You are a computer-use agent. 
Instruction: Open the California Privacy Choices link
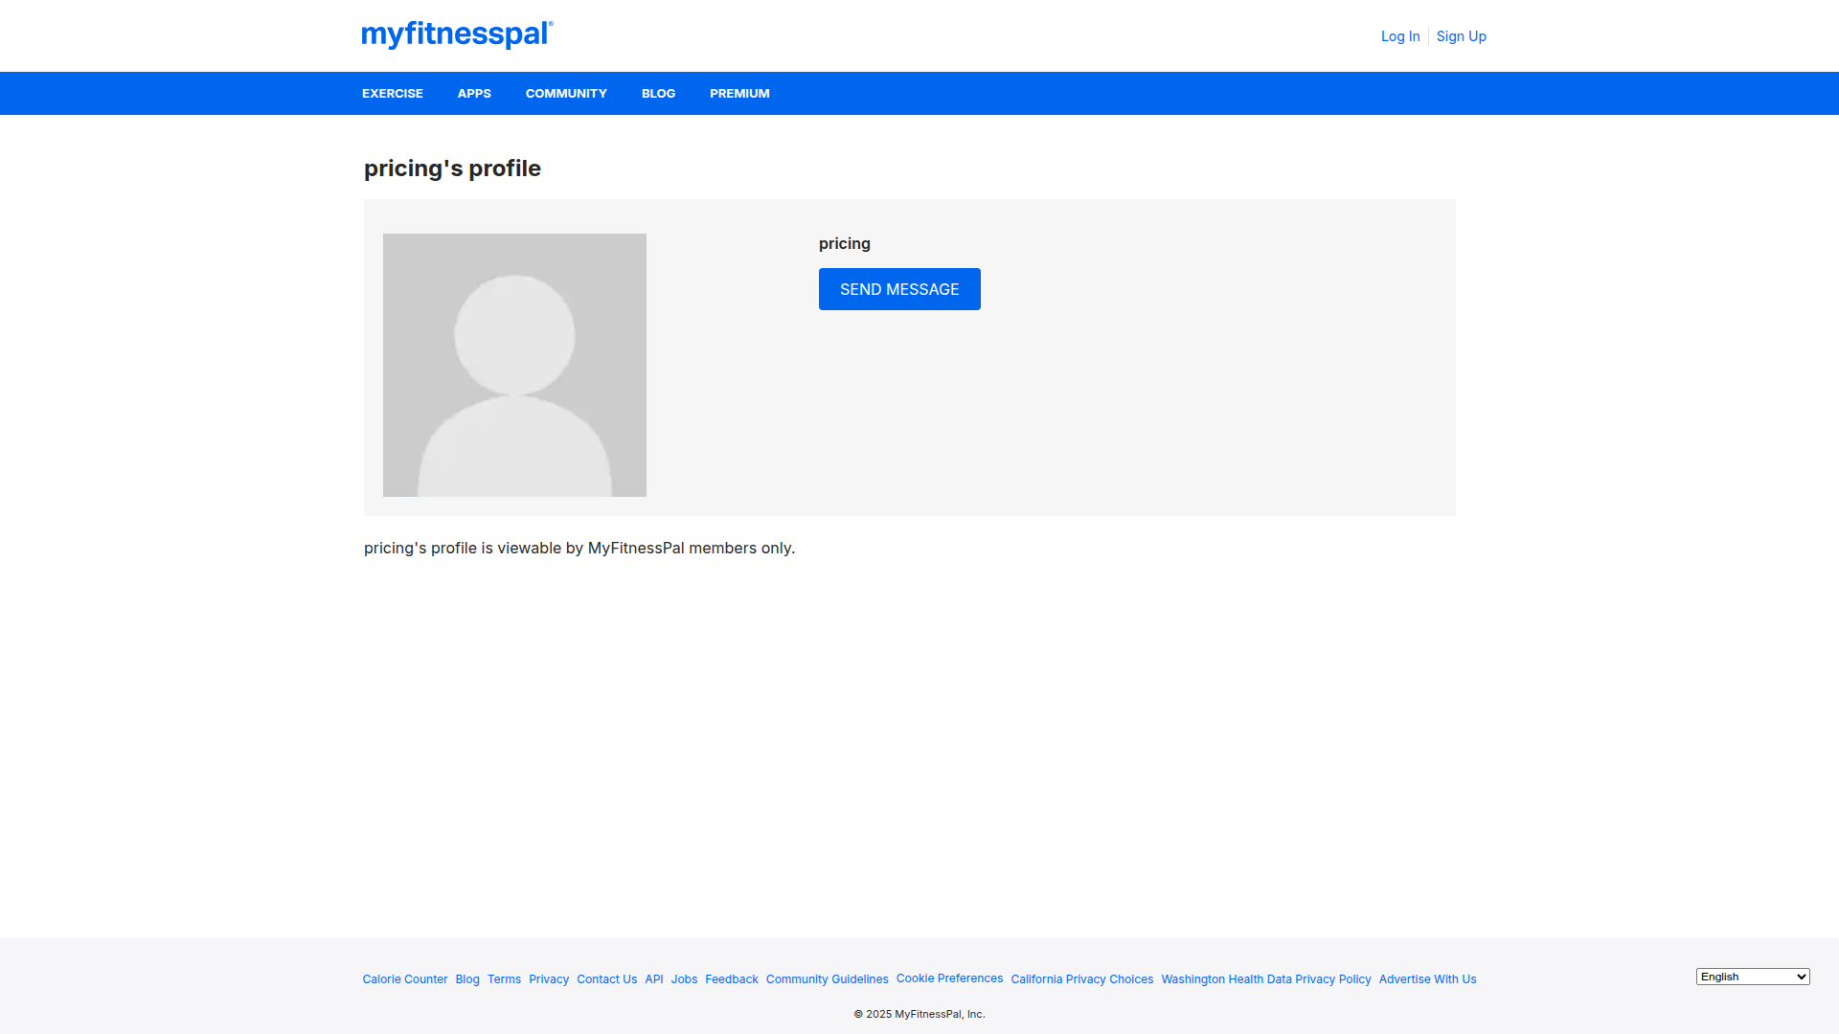tap(1082, 979)
